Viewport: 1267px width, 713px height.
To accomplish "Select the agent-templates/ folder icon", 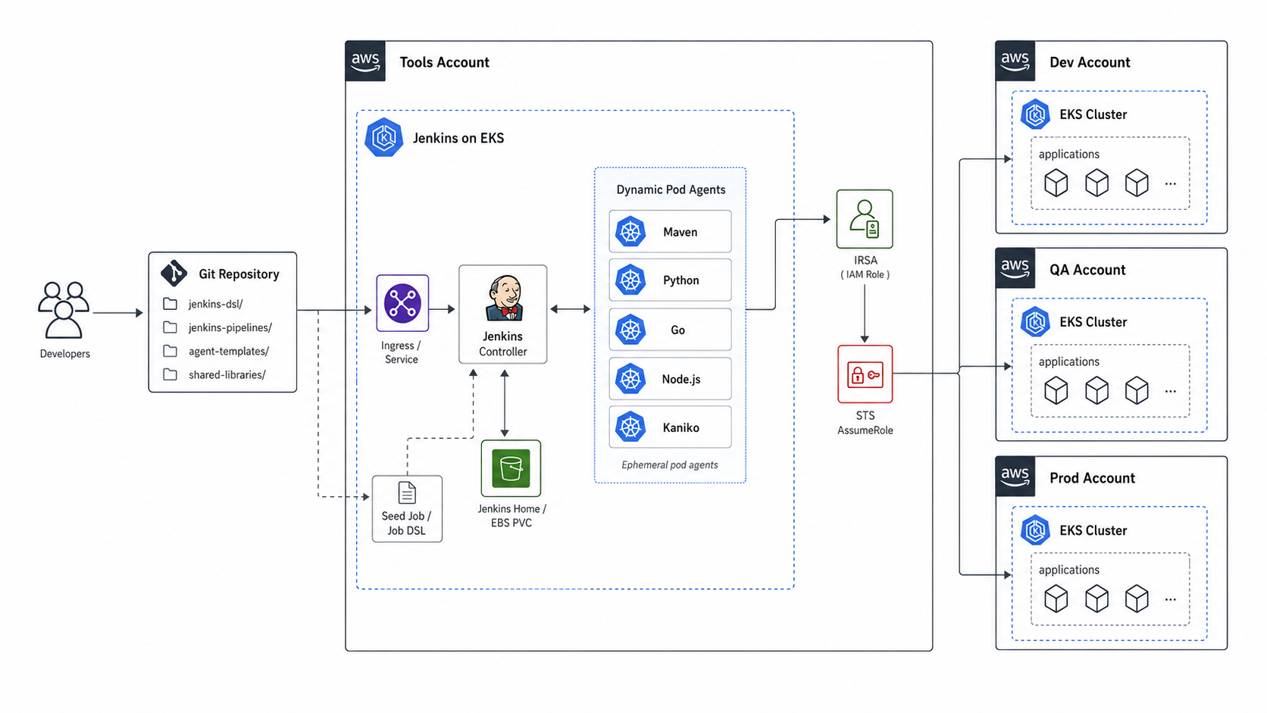I will (x=170, y=351).
